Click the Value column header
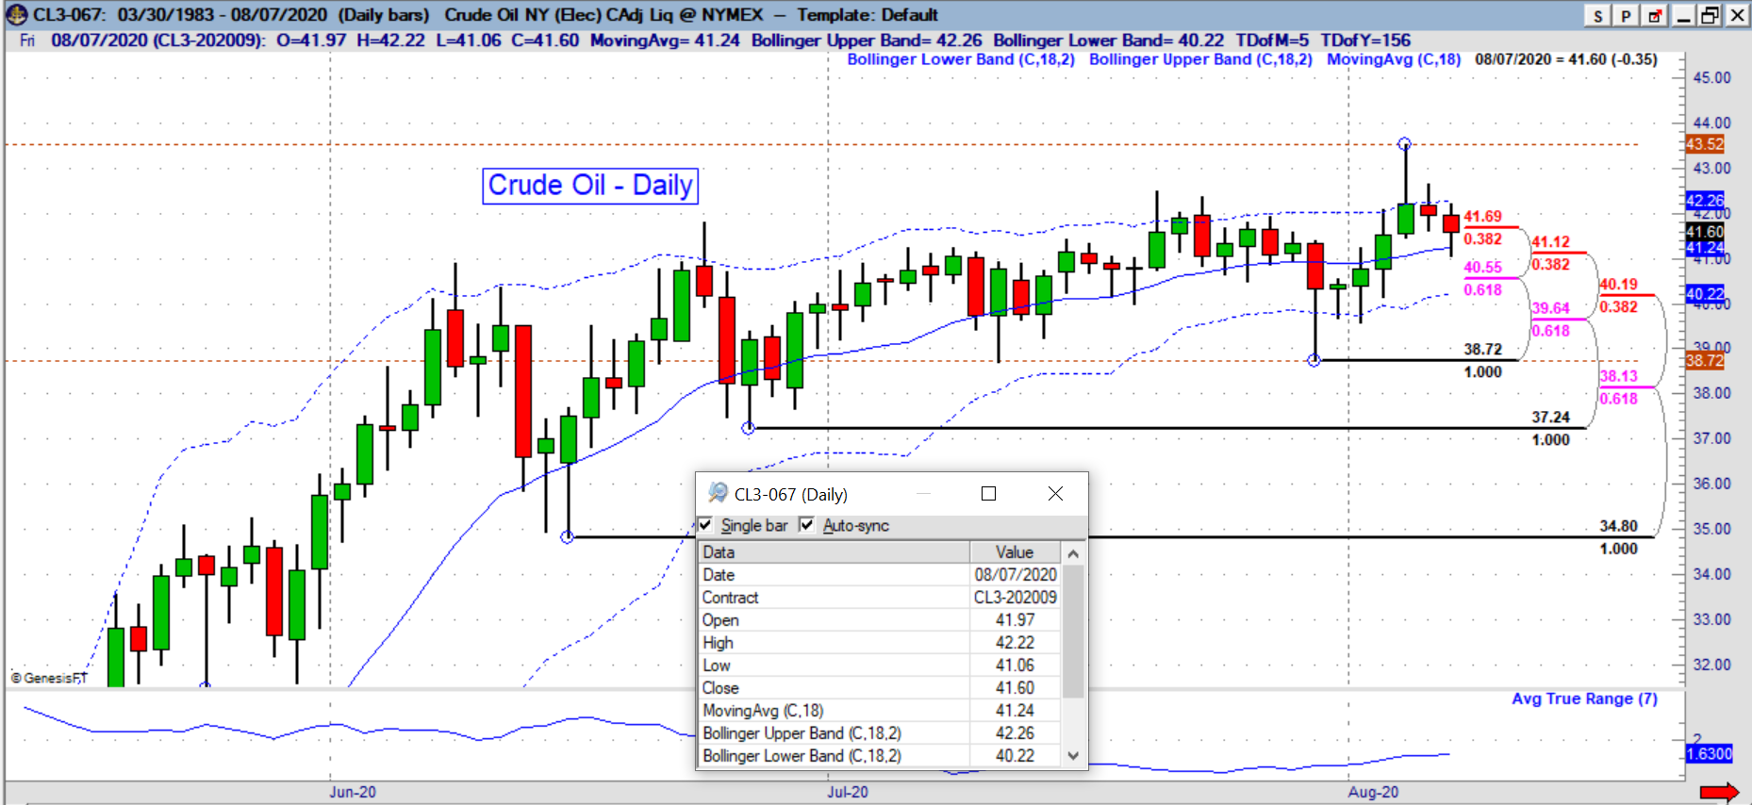 pos(1015,552)
